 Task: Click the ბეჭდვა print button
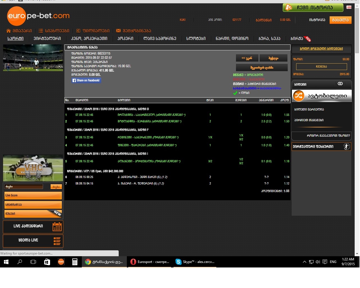[273, 58]
